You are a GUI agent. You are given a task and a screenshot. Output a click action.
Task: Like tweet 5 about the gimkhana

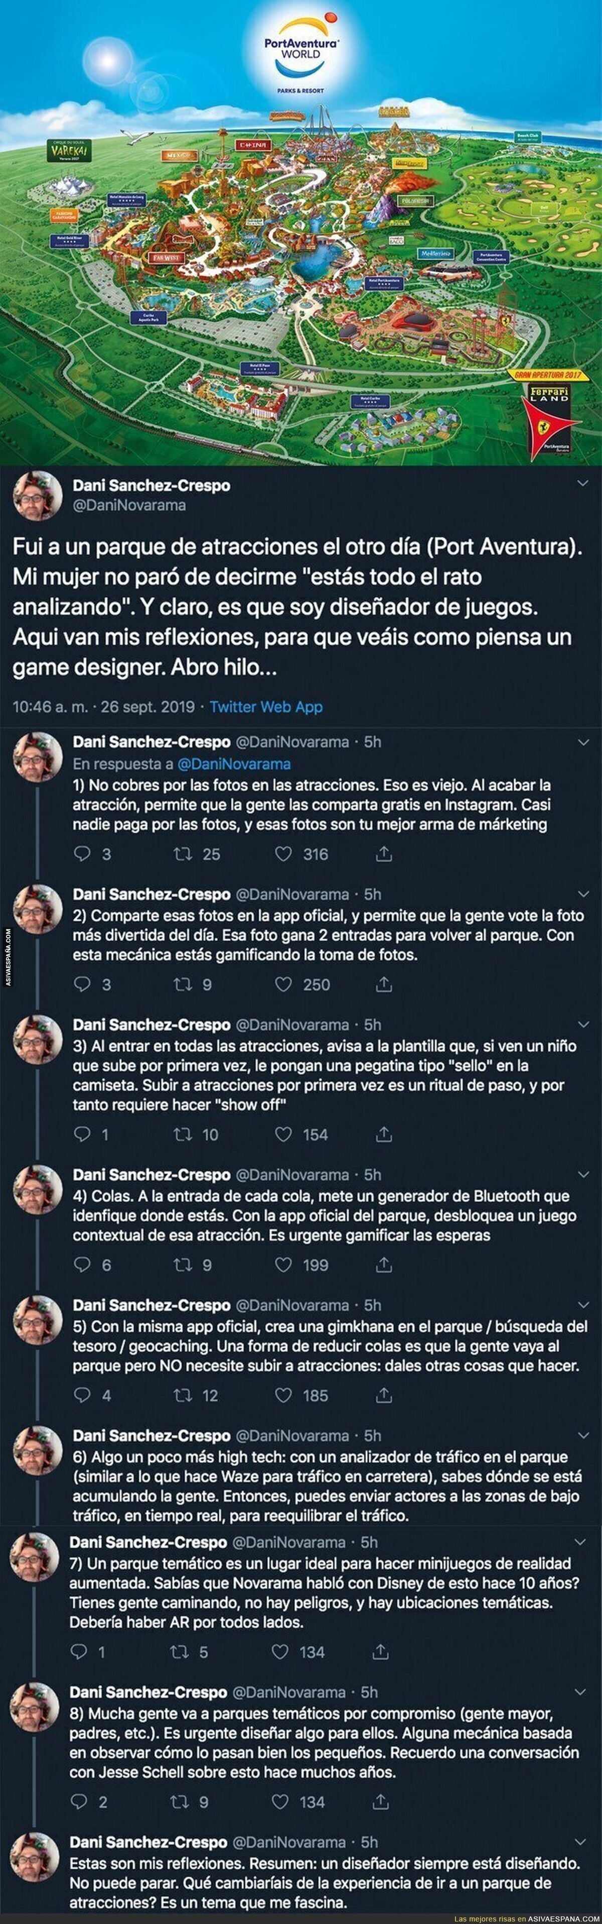[283, 1395]
